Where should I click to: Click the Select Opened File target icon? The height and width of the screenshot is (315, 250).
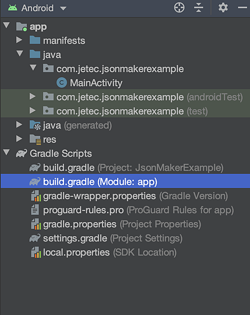(x=179, y=8)
